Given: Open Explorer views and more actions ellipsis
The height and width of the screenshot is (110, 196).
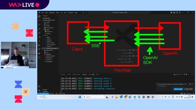Looking at the screenshot, I should click(57, 16).
